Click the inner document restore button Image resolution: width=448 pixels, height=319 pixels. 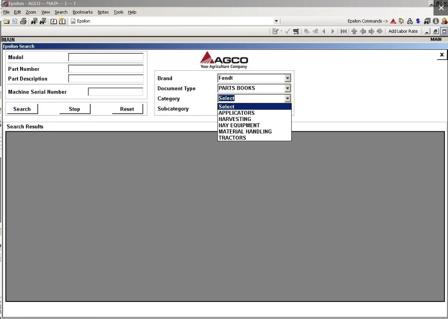(x=435, y=31)
